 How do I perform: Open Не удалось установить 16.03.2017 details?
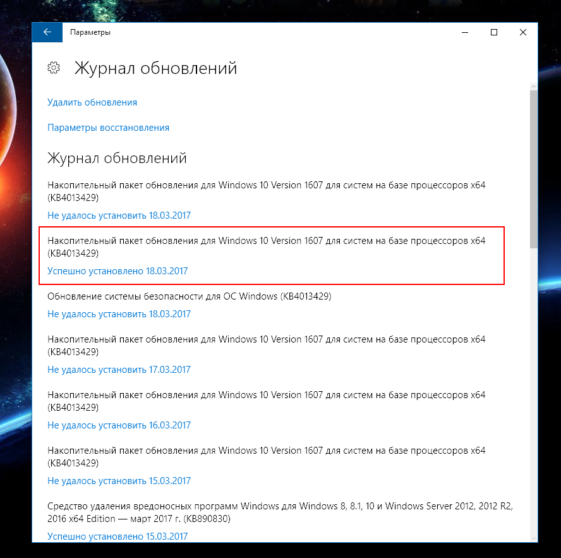point(119,425)
